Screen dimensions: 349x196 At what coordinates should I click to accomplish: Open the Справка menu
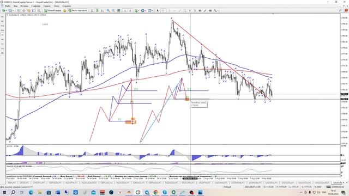67,6
